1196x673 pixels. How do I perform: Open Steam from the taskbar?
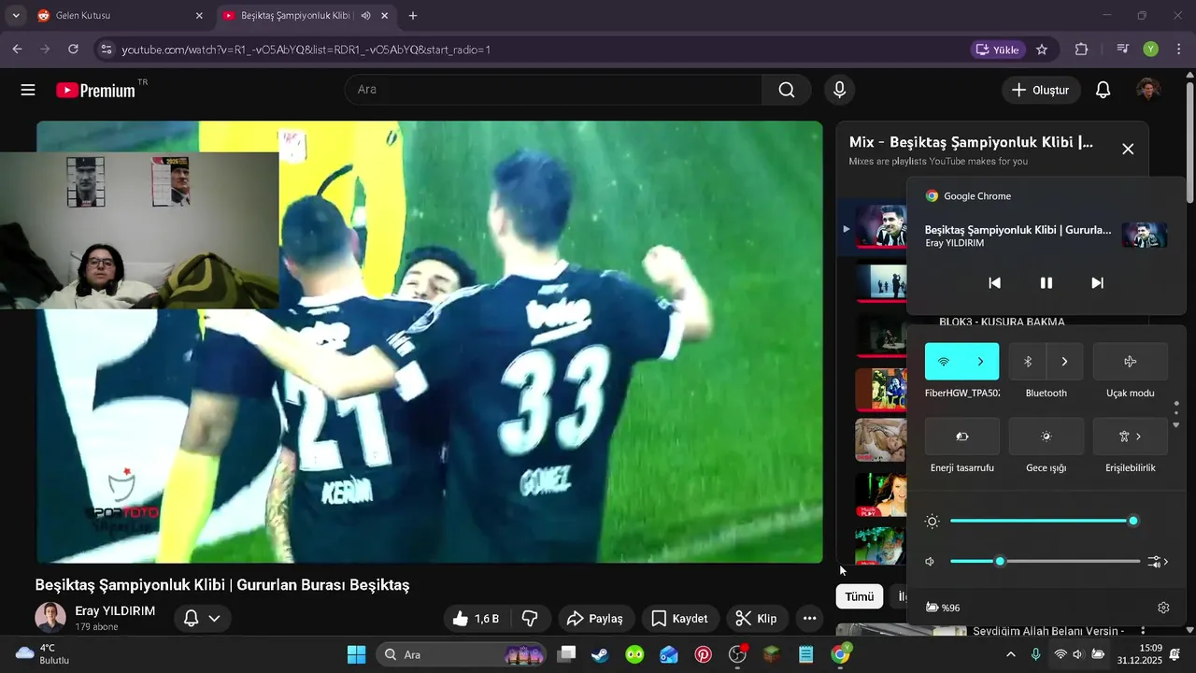(x=600, y=654)
